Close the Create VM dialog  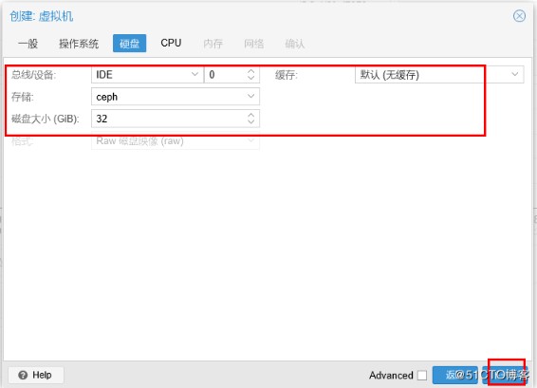tap(519, 16)
